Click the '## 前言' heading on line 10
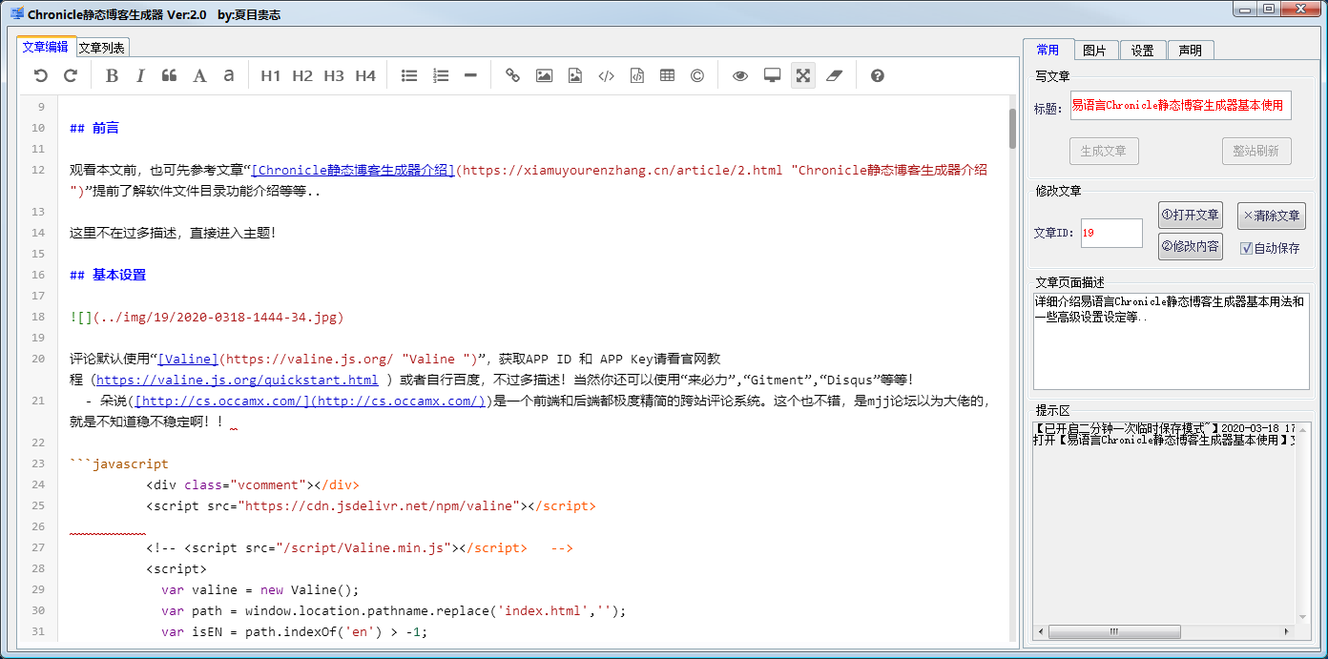Image resolution: width=1328 pixels, height=659 pixels. point(94,128)
